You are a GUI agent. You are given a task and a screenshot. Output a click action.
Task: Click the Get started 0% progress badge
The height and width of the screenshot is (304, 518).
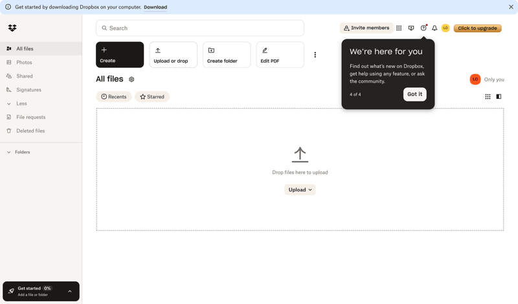(x=47, y=288)
